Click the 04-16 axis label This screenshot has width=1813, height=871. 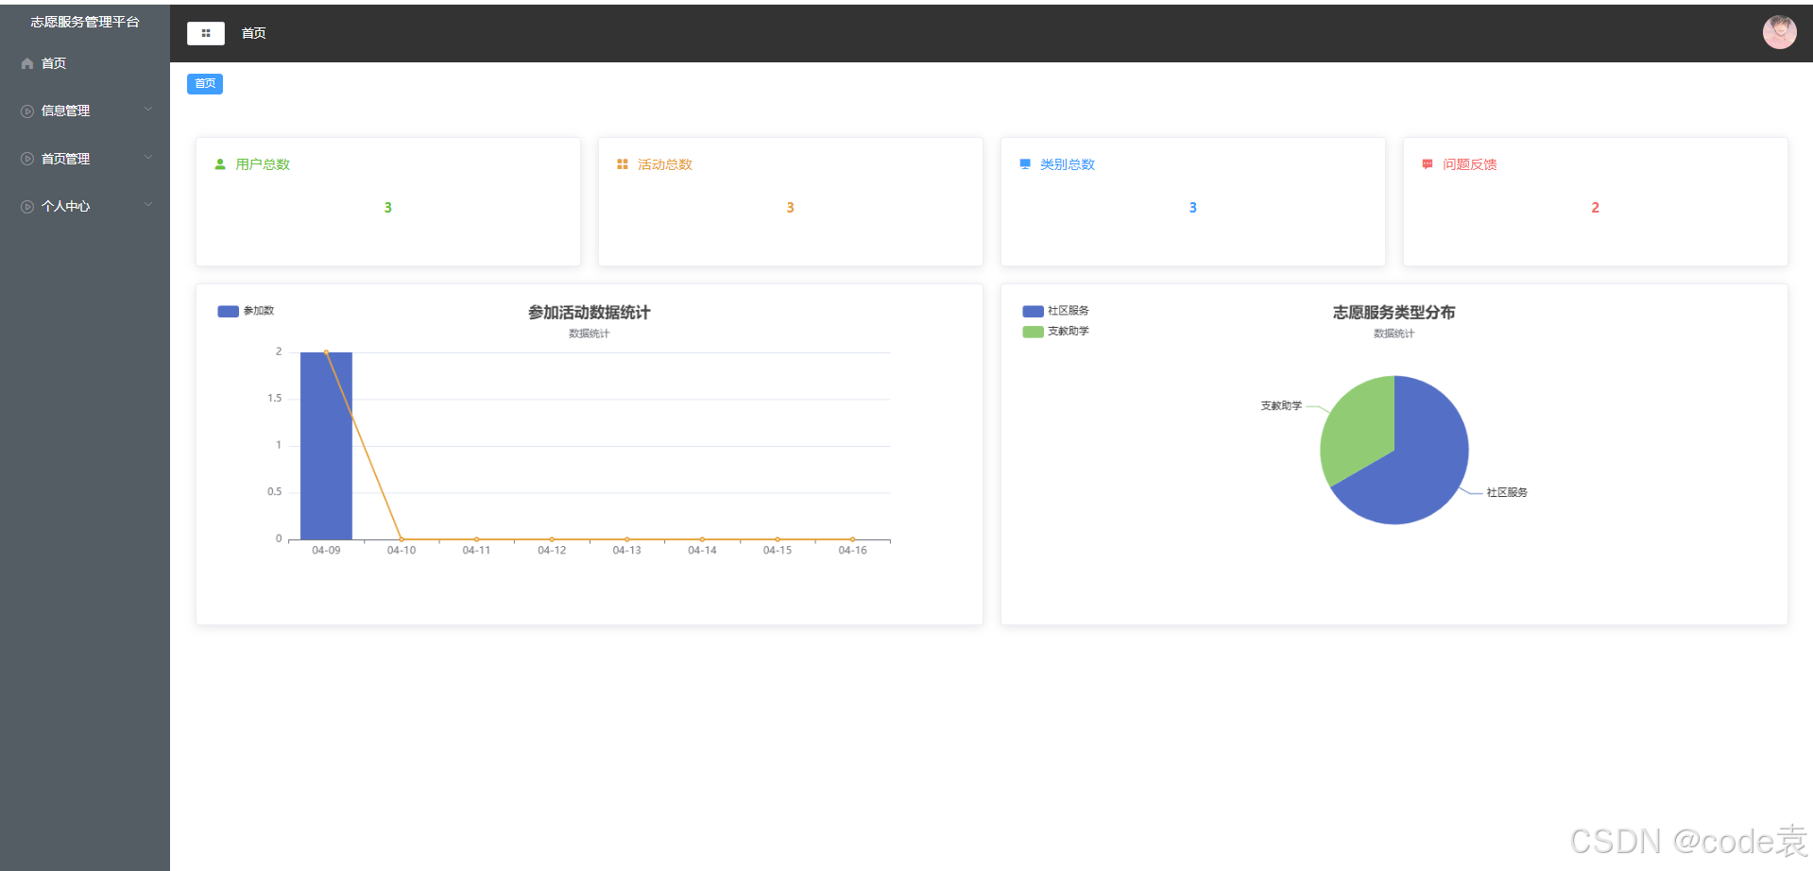852,551
